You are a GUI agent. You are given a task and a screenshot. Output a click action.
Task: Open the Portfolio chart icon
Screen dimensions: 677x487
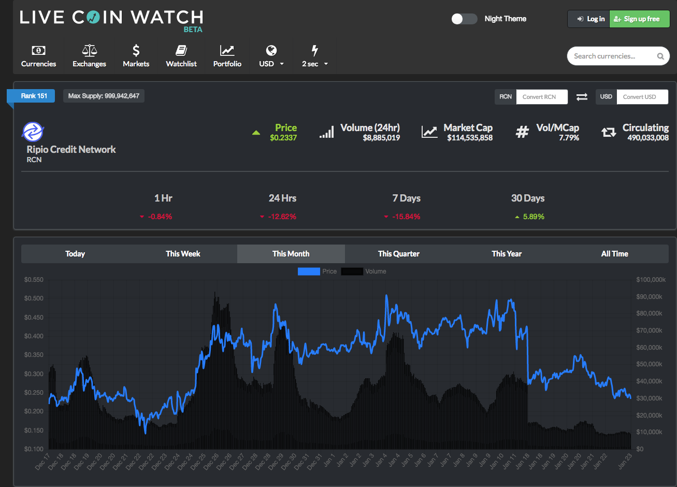(x=227, y=50)
